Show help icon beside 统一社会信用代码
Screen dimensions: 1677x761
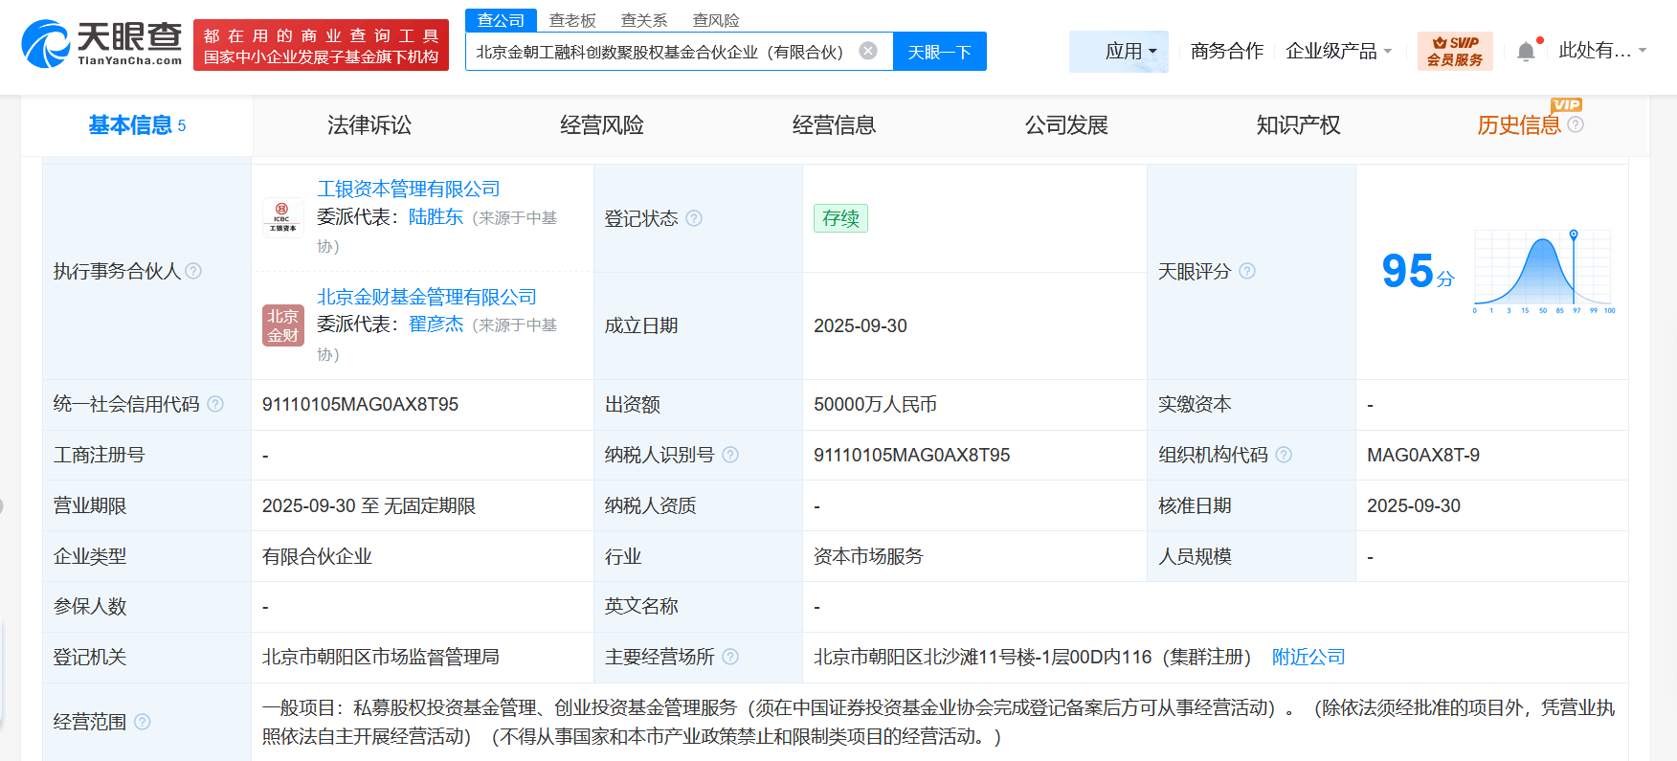215,405
